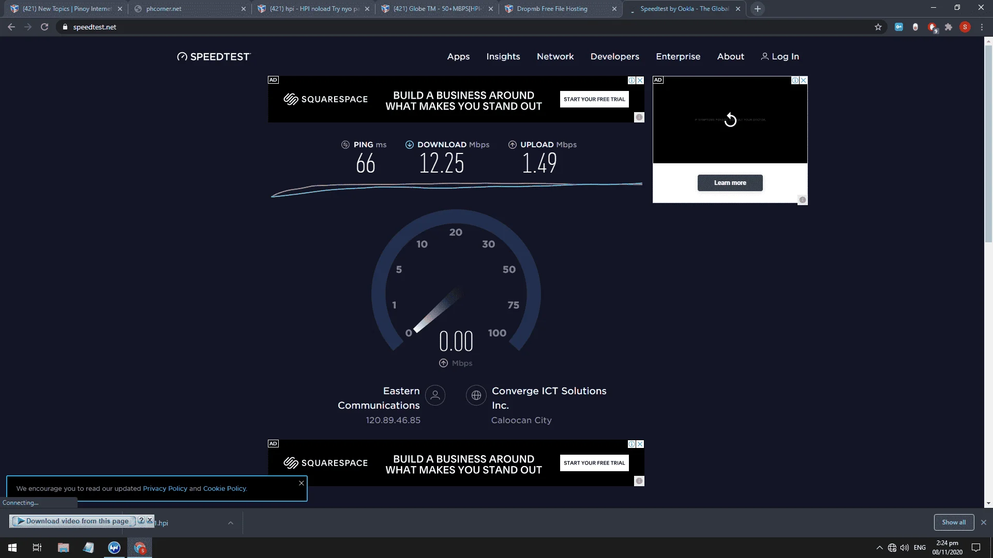Click the IP address 120.89.46.85
This screenshot has width=993, height=558.
393,421
